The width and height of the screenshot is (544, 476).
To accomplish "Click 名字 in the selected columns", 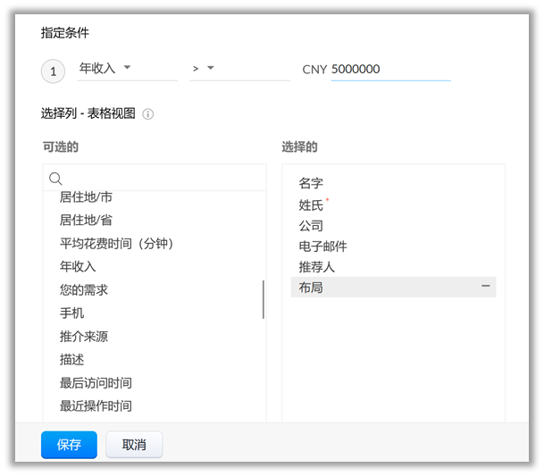I will 311,183.
